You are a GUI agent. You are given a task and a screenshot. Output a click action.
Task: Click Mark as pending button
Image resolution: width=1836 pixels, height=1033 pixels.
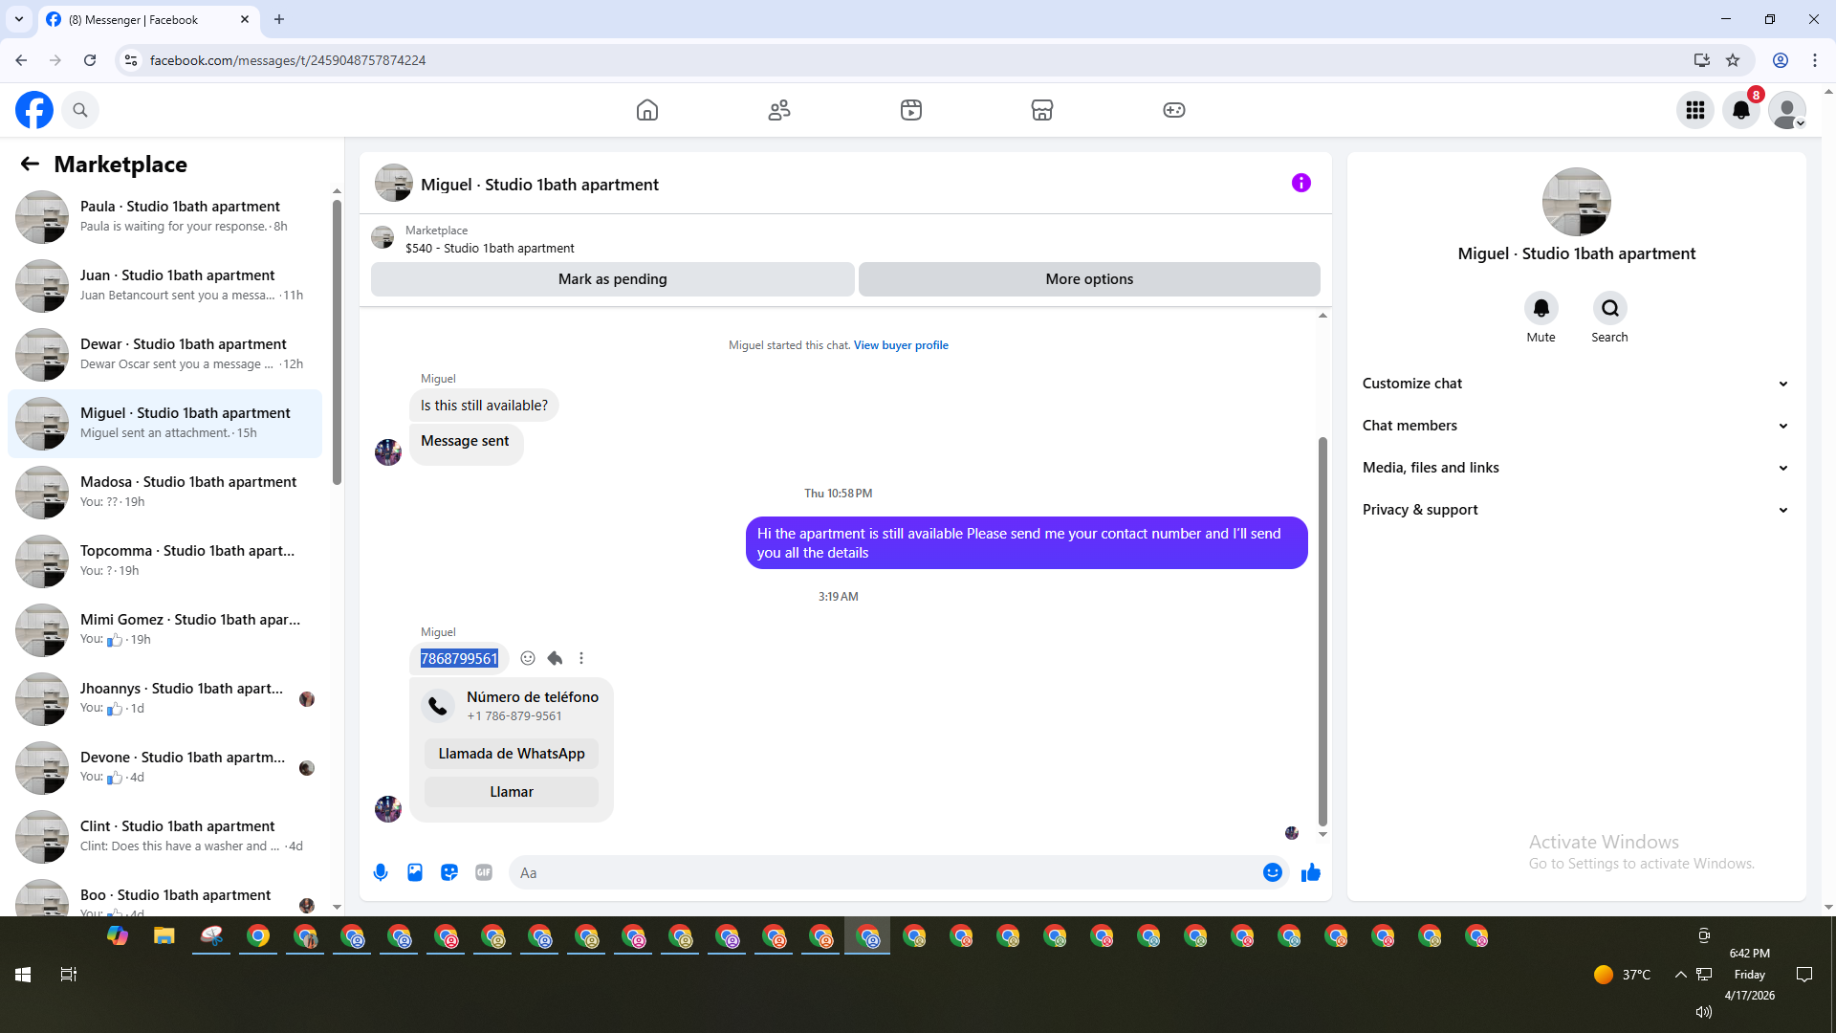(x=612, y=279)
